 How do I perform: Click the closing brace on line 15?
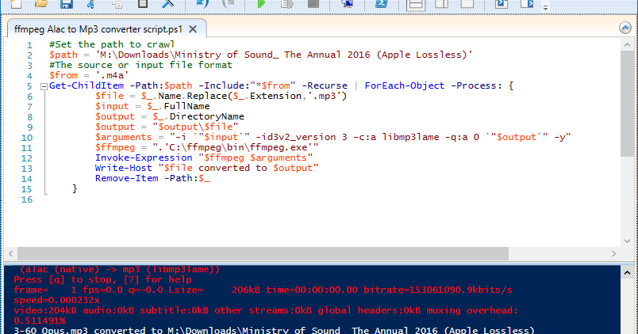point(75,188)
